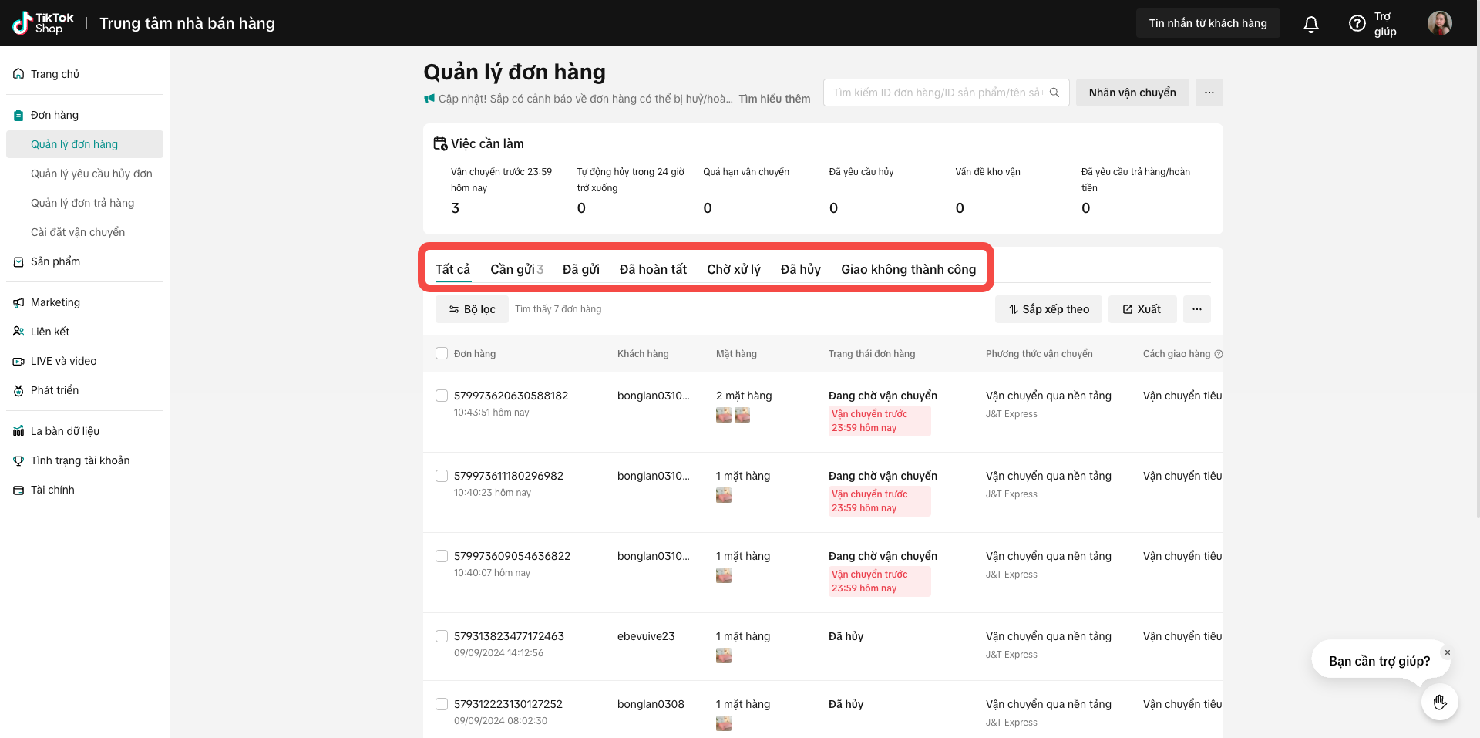The width and height of the screenshot is (1480, 738).
Task: Open the Trang chủ sidebar item
Action: (55, 74)
